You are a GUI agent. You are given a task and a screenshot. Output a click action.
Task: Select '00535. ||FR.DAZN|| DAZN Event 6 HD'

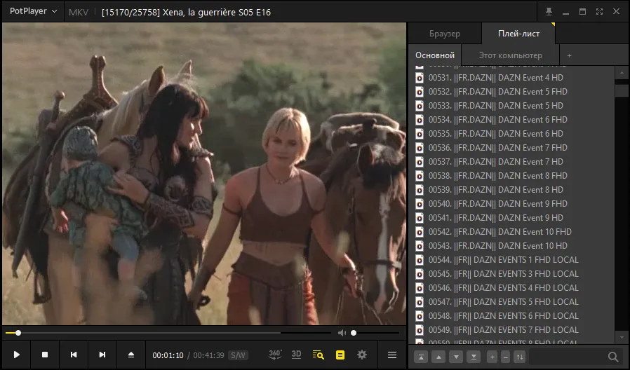[512, 134]
